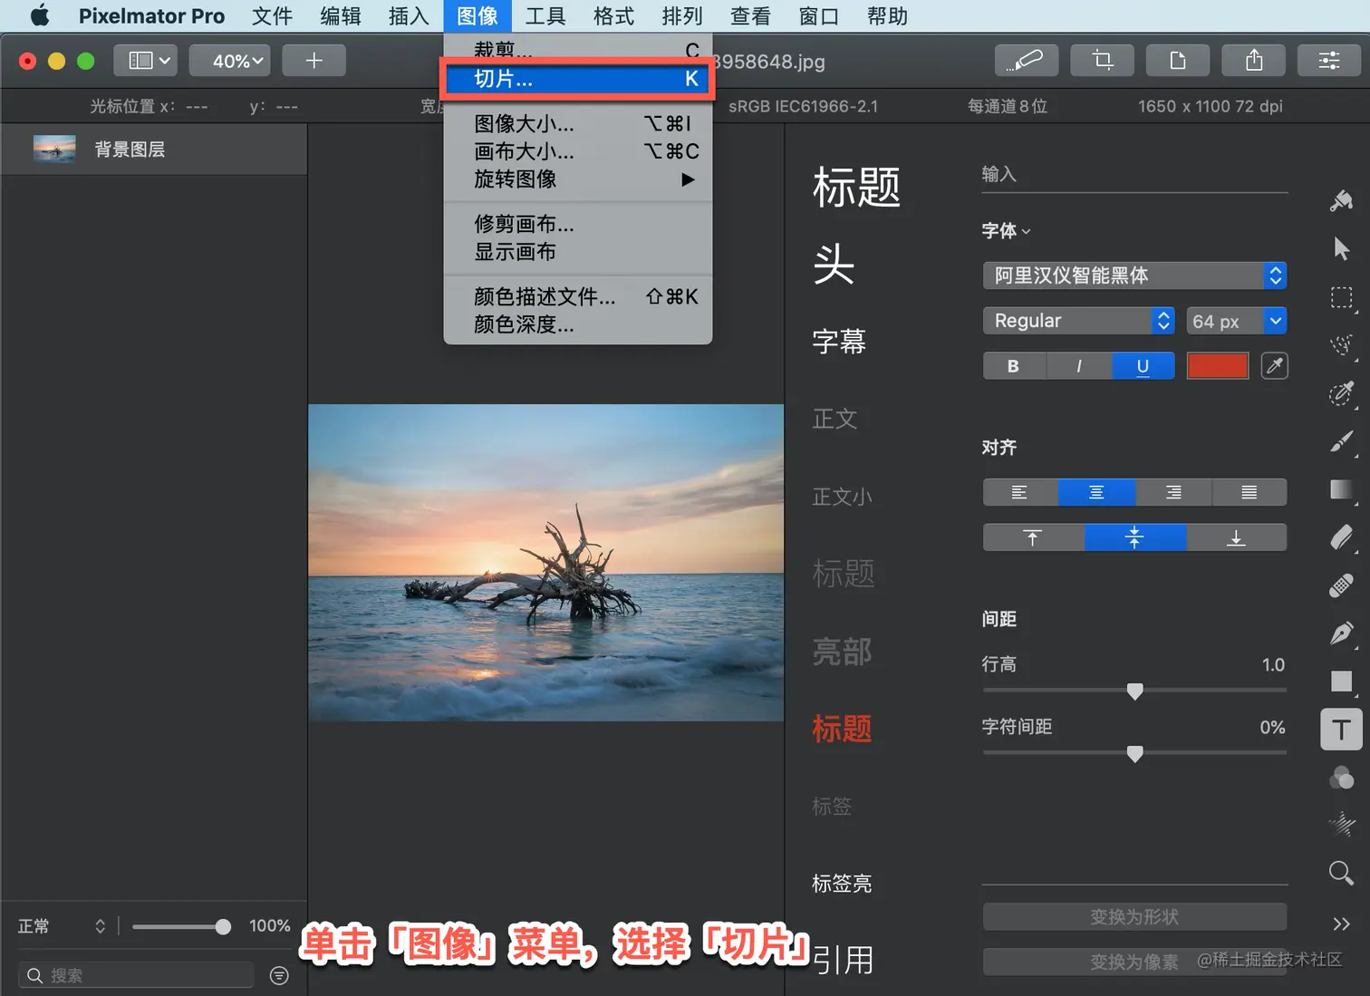Focus the 搜索 layer search field
The height and width of the screenshot is (996, 1370).
(136, 976)
